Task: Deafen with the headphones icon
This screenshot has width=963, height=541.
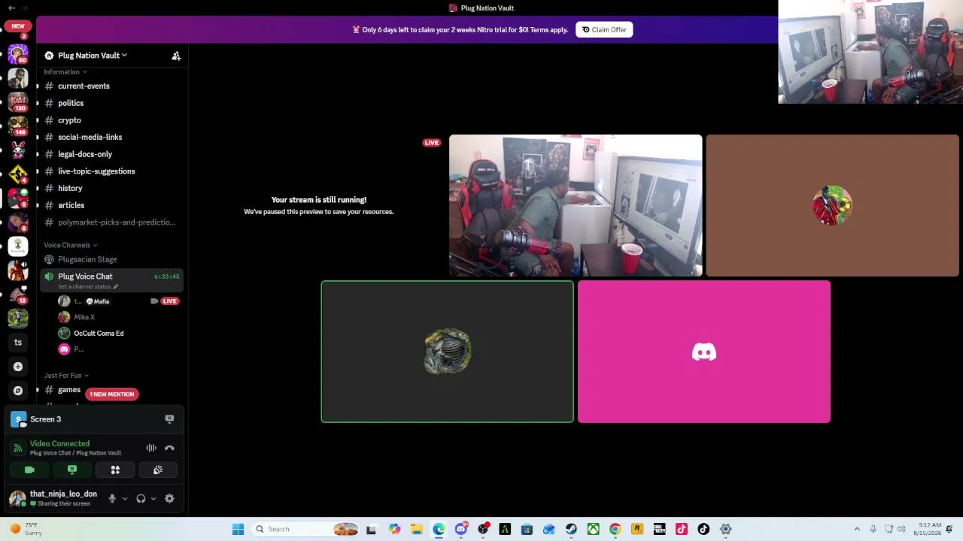Action: [141, 498]
